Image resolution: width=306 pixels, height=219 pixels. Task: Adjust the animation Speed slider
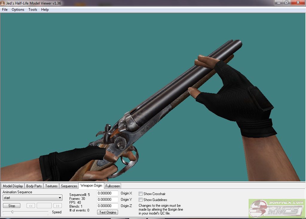13,212
